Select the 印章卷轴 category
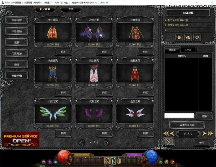 [x=17, y=31]
